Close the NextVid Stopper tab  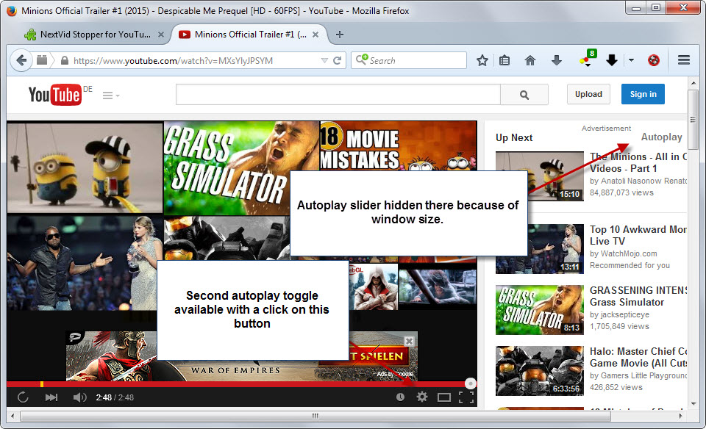161,35
